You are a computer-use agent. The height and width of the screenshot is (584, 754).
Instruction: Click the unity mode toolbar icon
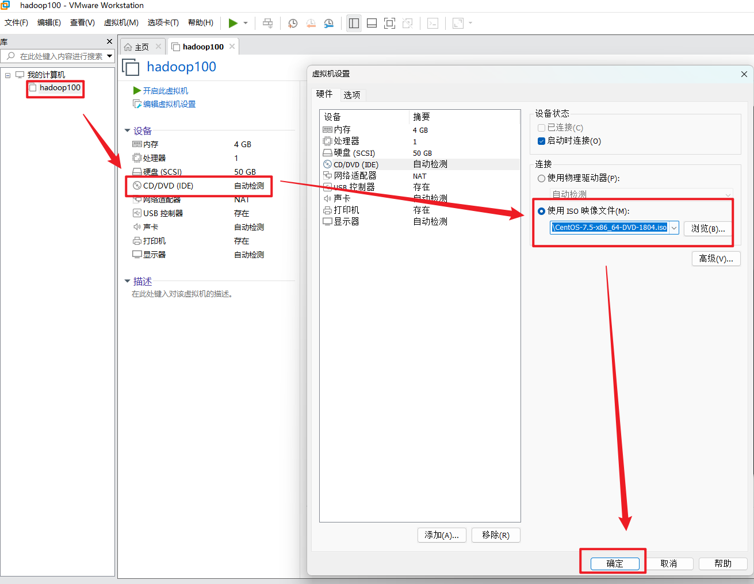408,23
